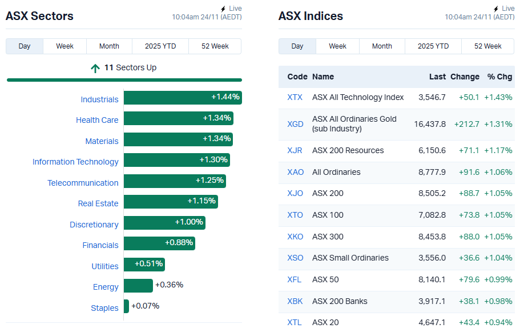Open the Month tab in ASX Indices
Image resolution: width=520 pixels, height=332 pixels.
coord(382,46)
